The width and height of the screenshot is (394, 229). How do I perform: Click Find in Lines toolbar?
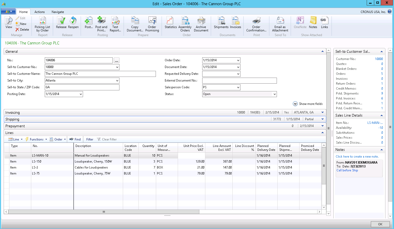(x=75, y=139)
